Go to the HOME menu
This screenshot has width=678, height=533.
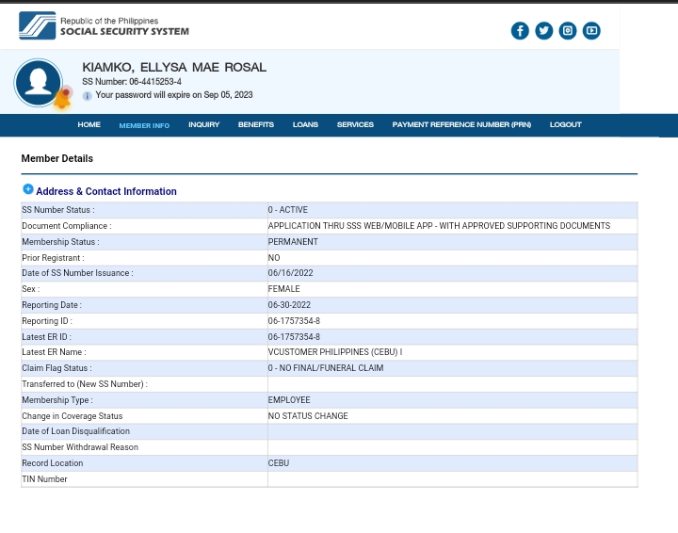(89, 125)
